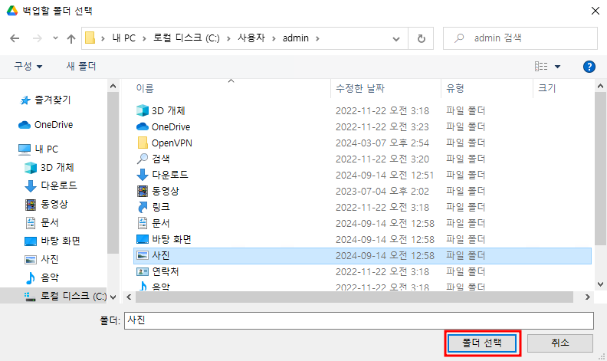The width and height of the screenshot is (607, 361).
Task: Click the refresh button beside address bar
Action: point(421,38)
